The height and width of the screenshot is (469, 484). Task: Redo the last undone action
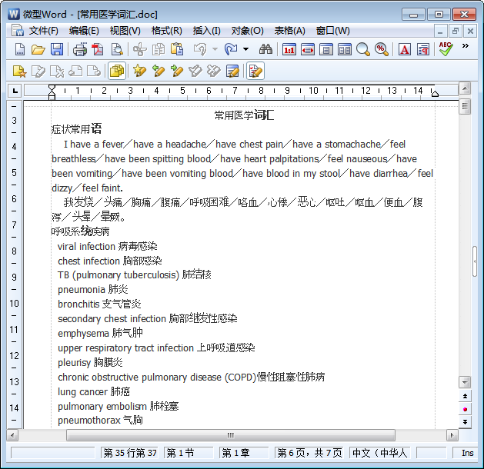[231, 49]
